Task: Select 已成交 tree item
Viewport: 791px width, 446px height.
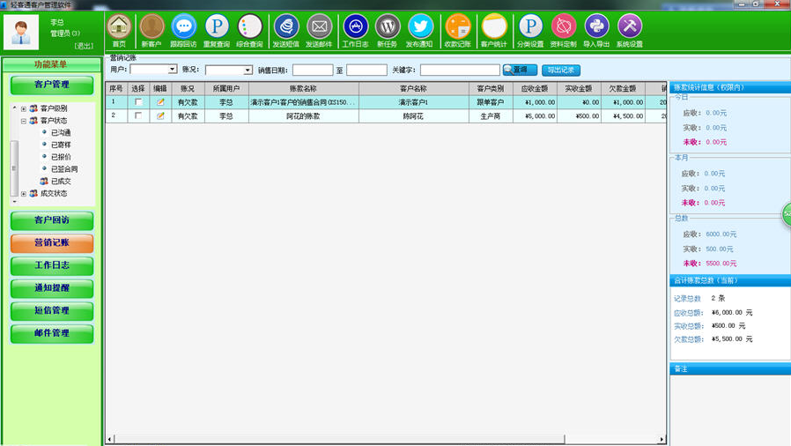Action: (x=61, y=181)
